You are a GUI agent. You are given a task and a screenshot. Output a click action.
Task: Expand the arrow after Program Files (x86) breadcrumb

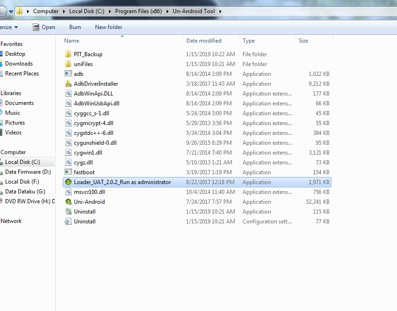[x=167, y=11]
